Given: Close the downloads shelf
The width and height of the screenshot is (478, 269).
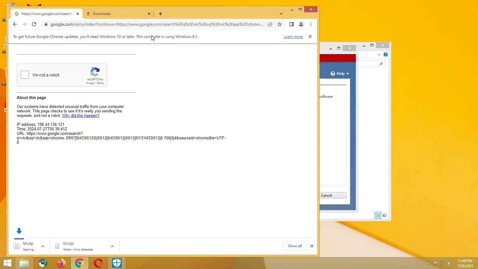Looking at the screenshot, I should [x=312, y=246].
